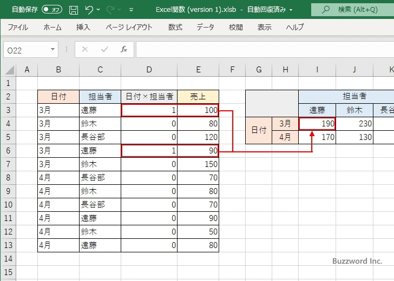Click the 3月 cell H4
This screenshot has height=281, width=394.
tap(285, 124)
